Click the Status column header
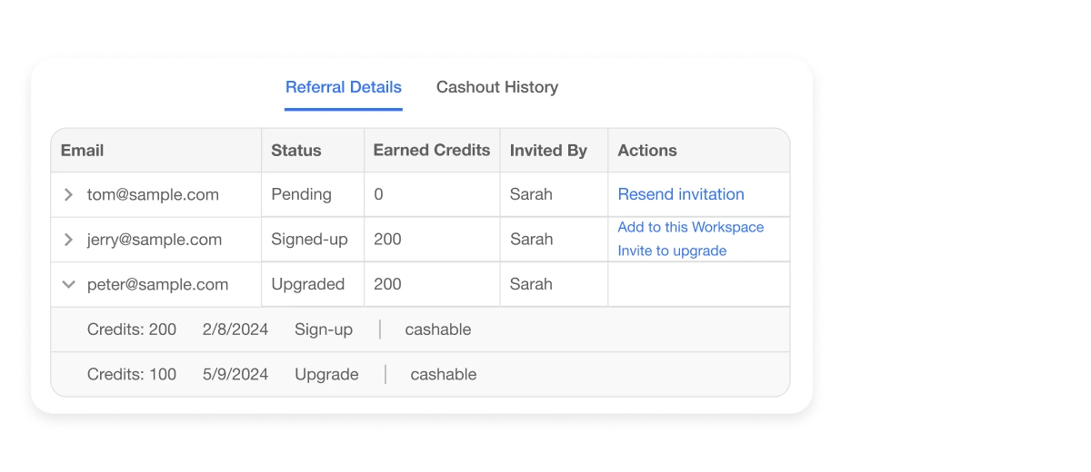 [x=296, y=151]
